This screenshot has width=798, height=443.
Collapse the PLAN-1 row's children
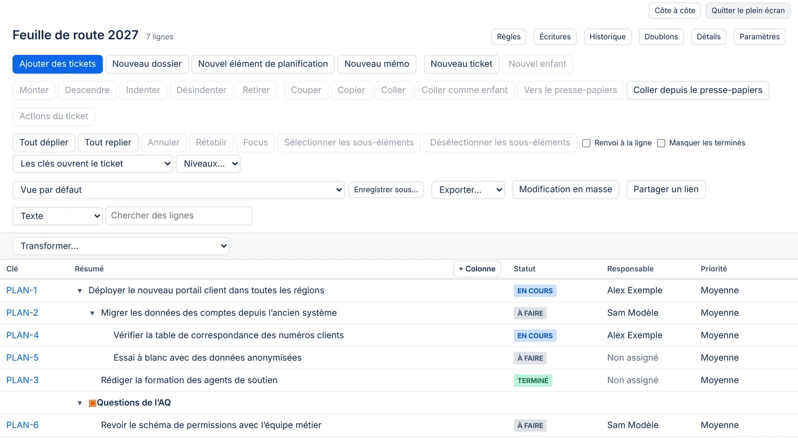(80, 291)
